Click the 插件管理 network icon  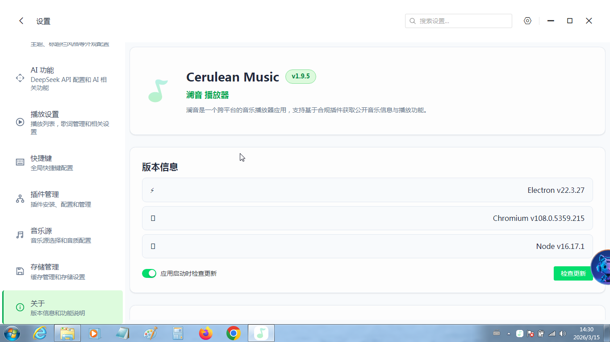tap(20, 199)
